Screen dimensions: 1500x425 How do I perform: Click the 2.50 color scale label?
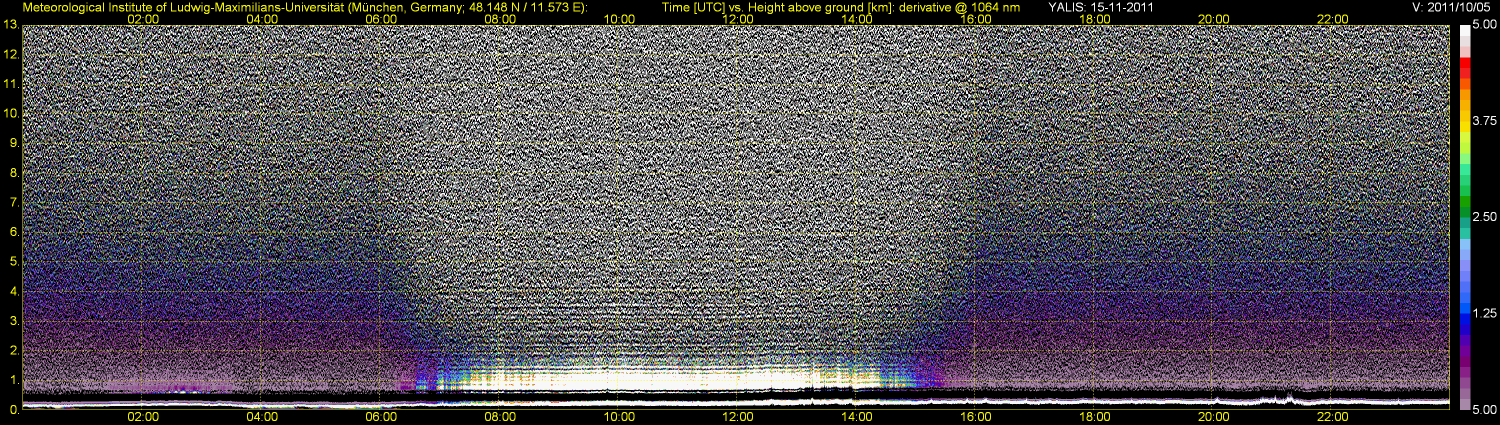click(x=1483, y=216)
